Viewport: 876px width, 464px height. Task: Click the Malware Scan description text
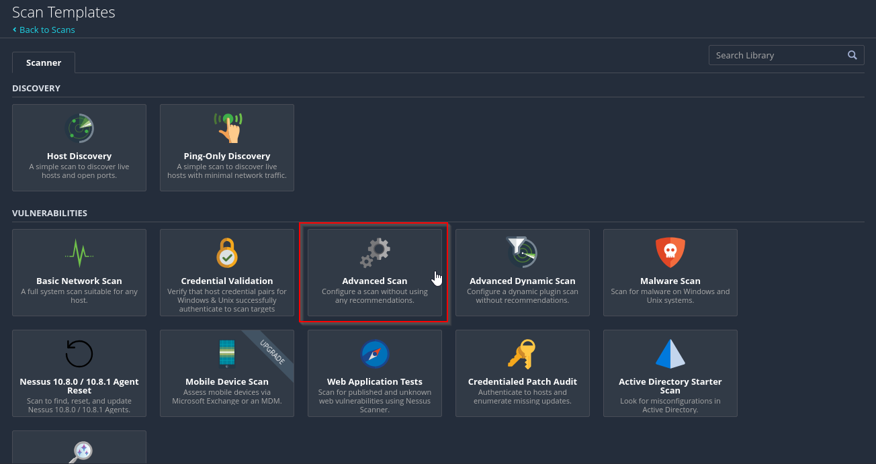(670, 296)
